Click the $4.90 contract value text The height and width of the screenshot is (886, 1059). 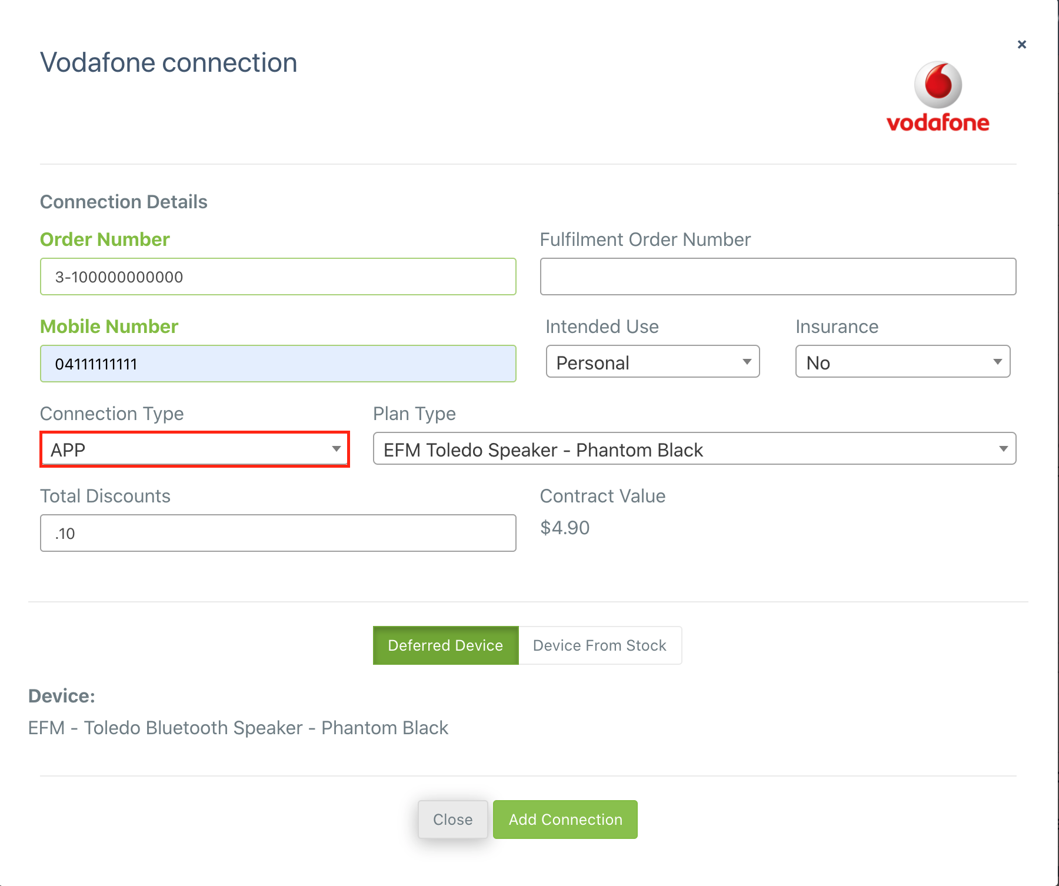565,528
